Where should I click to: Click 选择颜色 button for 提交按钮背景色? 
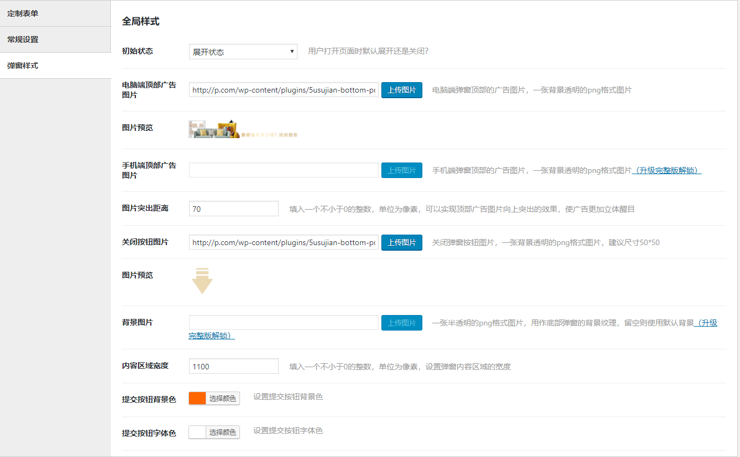[223, 398]
